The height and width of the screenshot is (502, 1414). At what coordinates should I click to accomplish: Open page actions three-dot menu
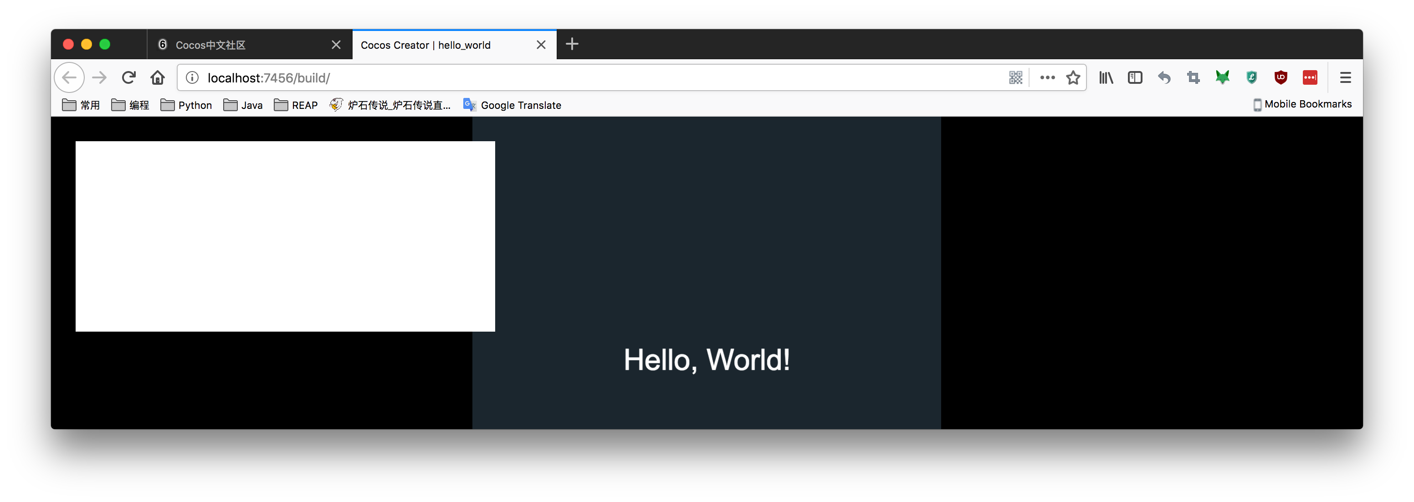point(1047,77)
